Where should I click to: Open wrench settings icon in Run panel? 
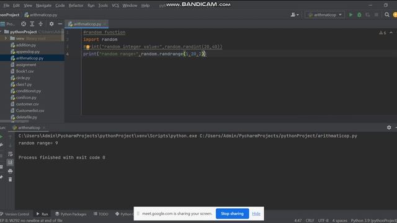click(1, 145)
